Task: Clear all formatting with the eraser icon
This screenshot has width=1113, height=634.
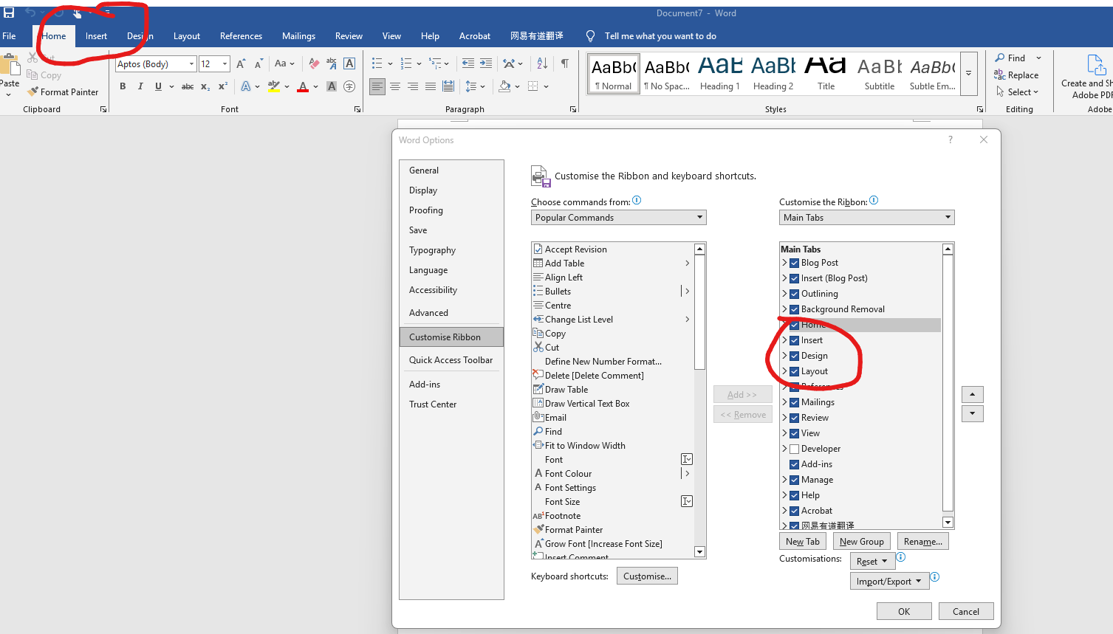Action: [x=314, y=64]
